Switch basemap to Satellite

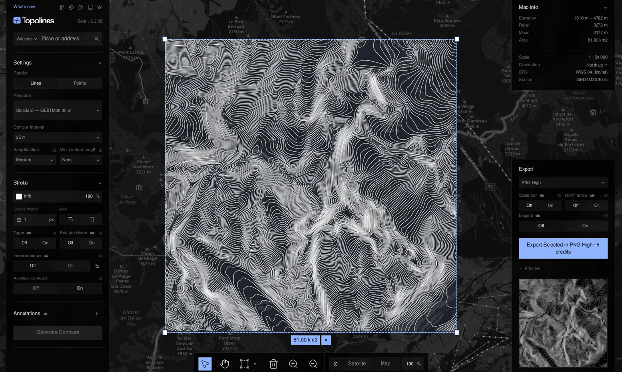pyautogui.click(x=357, y=364)
